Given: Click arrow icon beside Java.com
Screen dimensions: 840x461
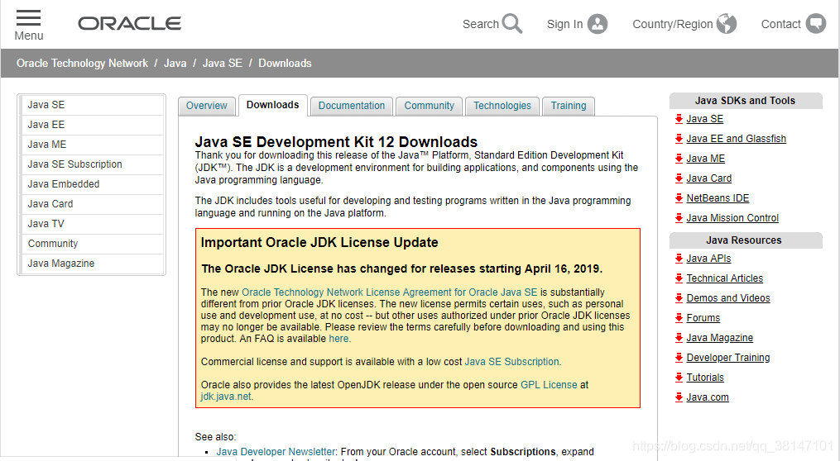Looking at the screenshot, I should tap(679, 397).
